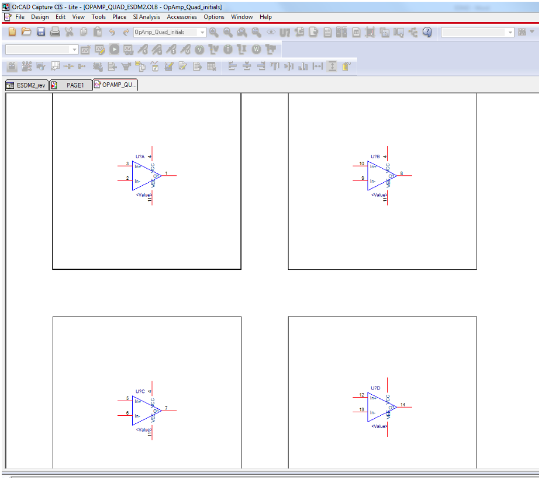Screen dimensions: 542x480
Task: Open the empty simulation profile dropdown
Action: tap(74, 50)
